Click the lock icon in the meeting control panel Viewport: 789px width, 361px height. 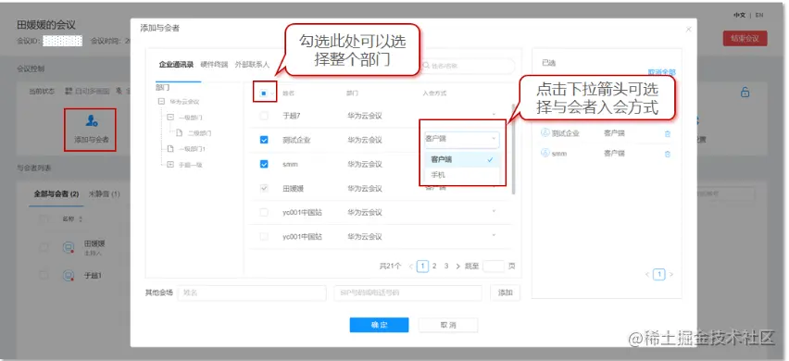pos(745,92)
